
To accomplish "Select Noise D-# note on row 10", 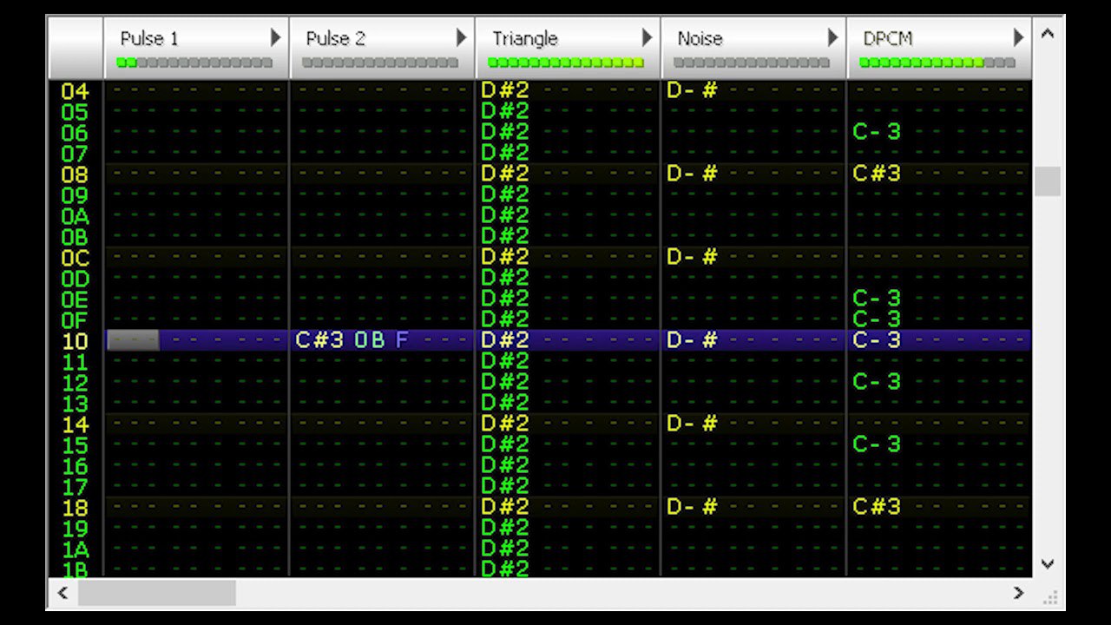I will (692, 339).
